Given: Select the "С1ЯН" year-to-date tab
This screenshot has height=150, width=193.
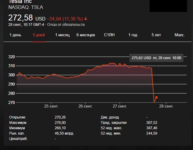Looking at the screenshot, I should pos(109,35).
